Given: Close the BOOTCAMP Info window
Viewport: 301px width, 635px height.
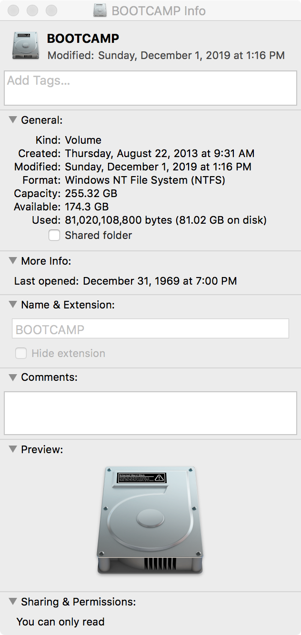Looking at the screenshot, I should 14,10.
